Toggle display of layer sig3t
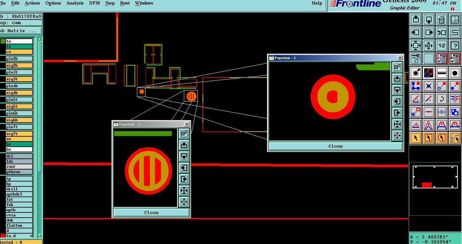Viewport: 462px width, 244px height. [x=19, y=79]
